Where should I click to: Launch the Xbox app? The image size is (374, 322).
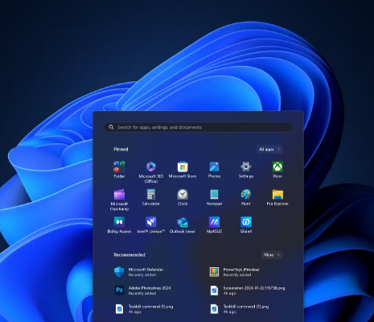(x=277, y=167)
